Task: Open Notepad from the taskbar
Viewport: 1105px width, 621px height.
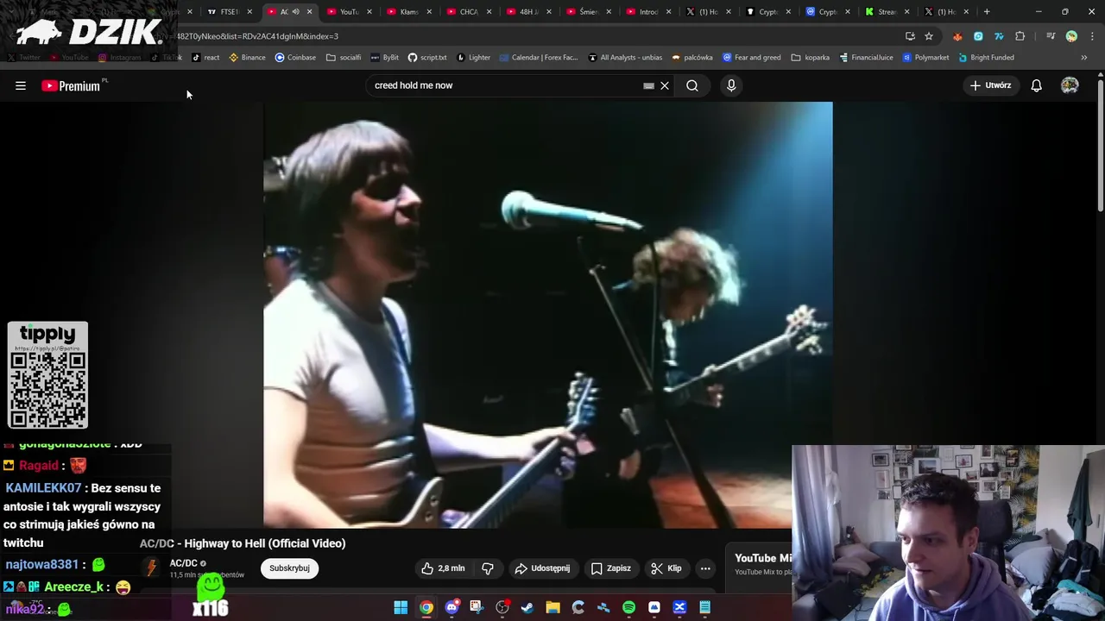Action: [704, 607]
